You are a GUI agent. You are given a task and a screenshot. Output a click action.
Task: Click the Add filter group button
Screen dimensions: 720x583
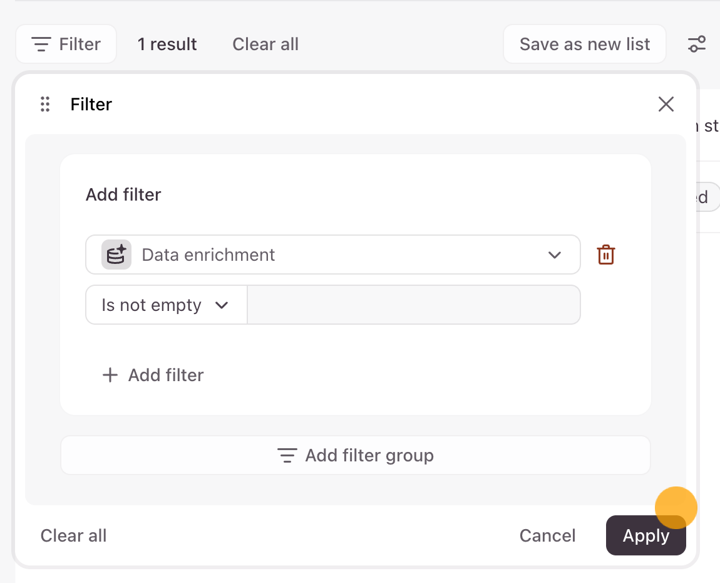(355, 456)
